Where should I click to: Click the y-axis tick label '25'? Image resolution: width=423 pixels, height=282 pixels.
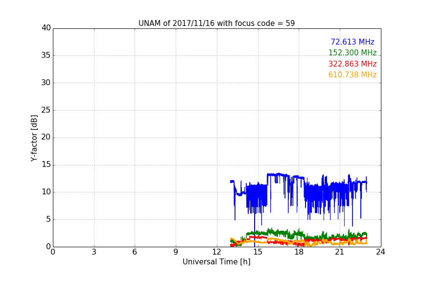click(x=46, y=110)
